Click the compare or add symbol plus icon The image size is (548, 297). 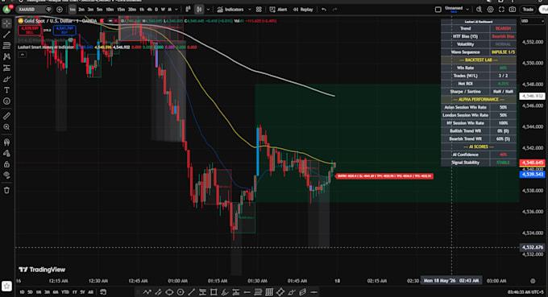[x=60, y=10]
